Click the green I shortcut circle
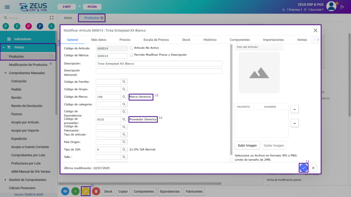351x197 pixels. coord(51,26)
